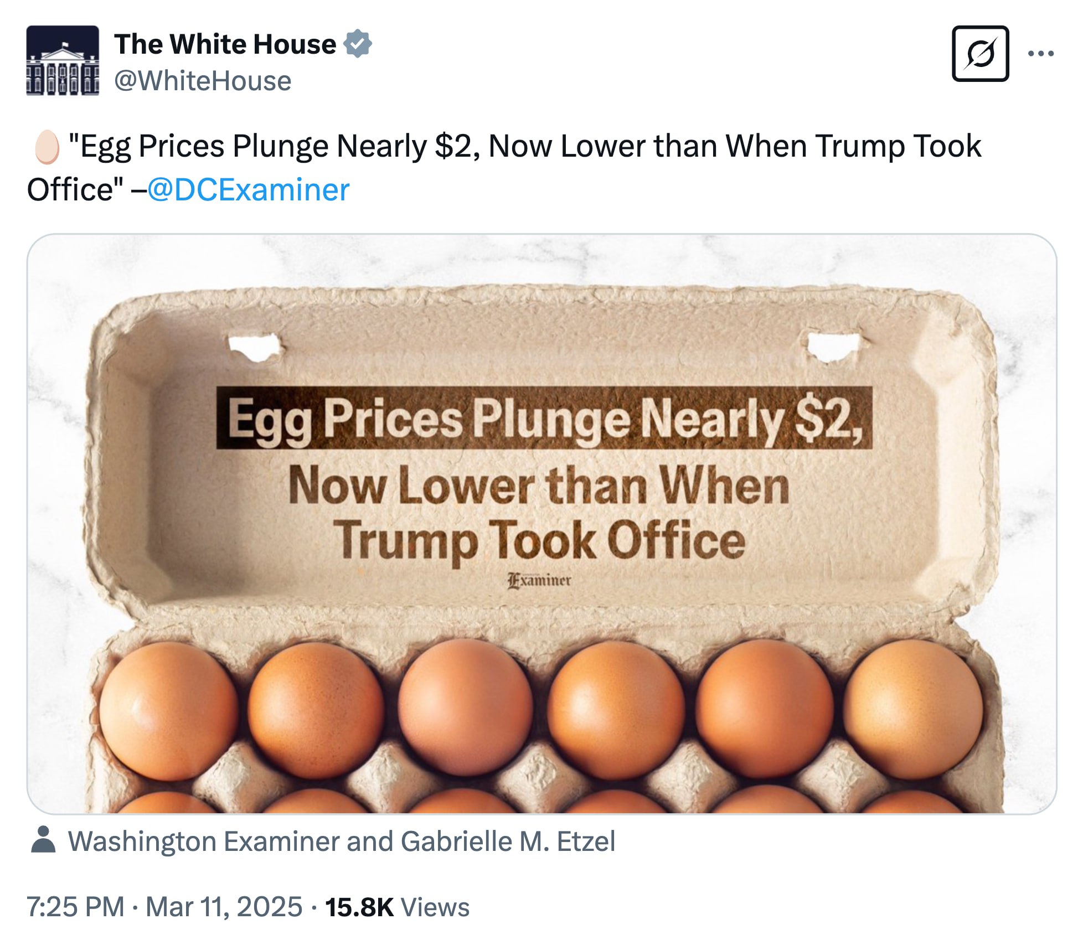Click the person icon beside the credit

point(43,840)
